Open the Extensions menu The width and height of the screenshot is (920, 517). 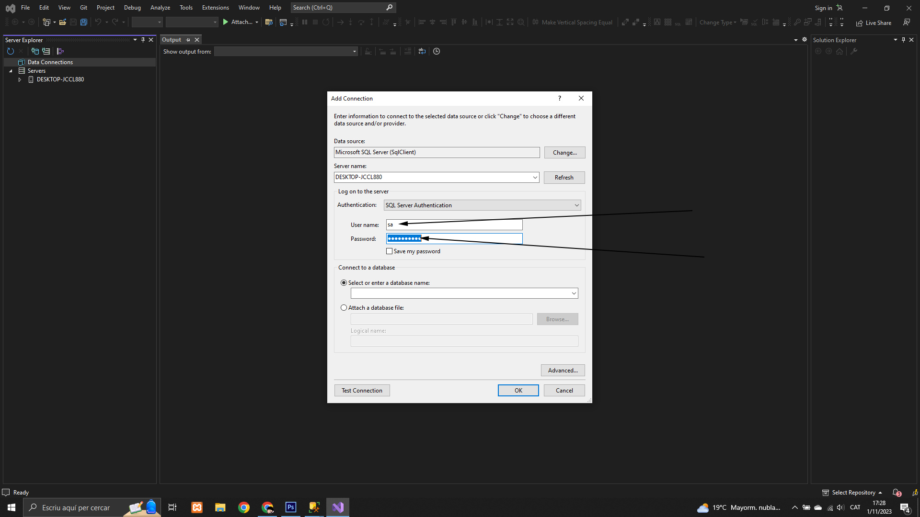pyautogui.click(x=215, y=8)
